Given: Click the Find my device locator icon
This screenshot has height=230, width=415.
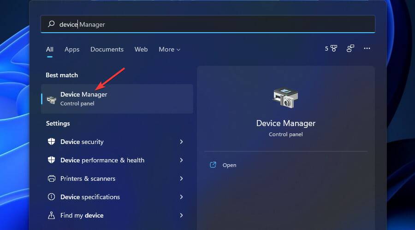Looking at the screenshot, I should coord(51,215).
